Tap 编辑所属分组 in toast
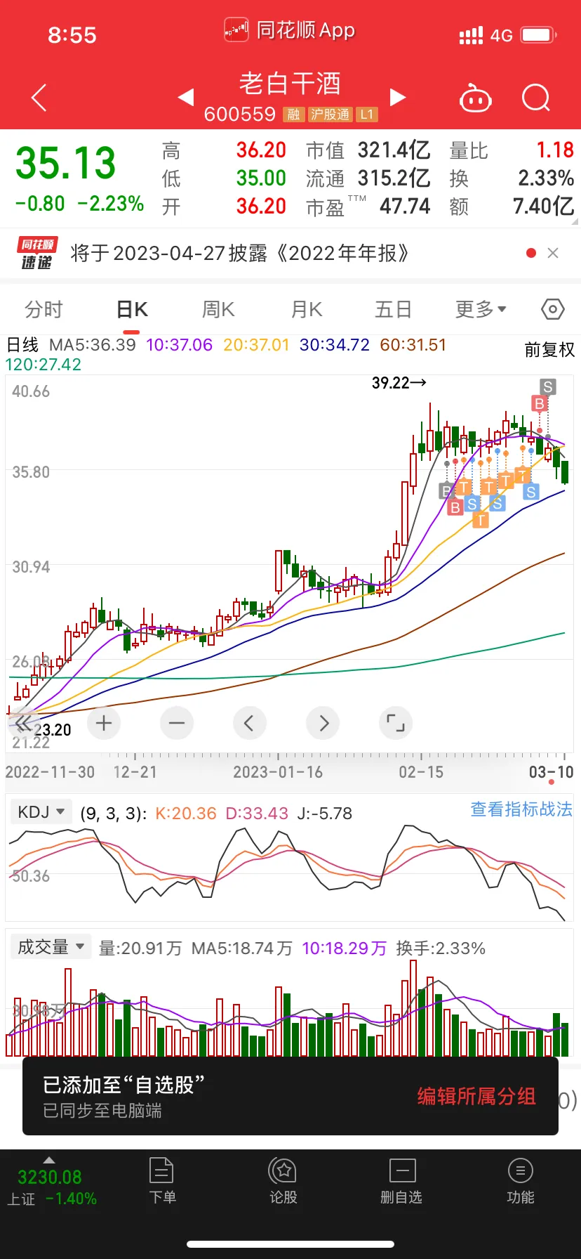The height and width of the screenshot is (1259, 581). [x=476, y=1096]
